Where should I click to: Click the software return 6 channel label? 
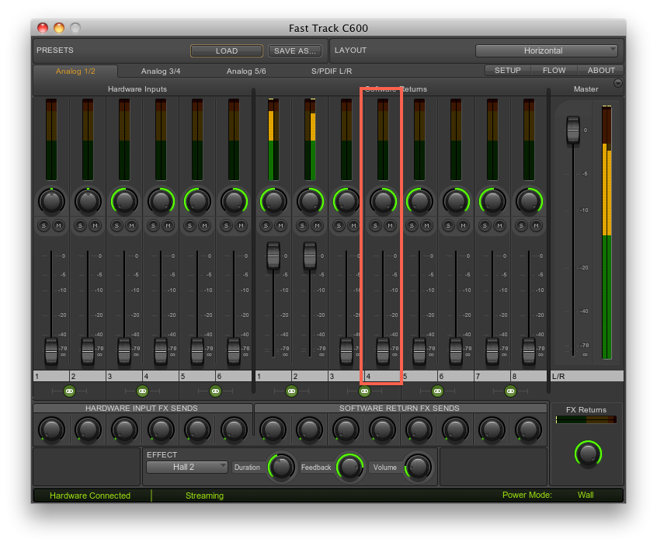click(456, 376)
